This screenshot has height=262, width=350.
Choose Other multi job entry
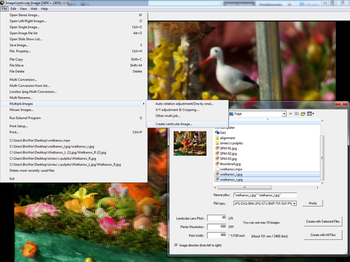click(187, 116)
